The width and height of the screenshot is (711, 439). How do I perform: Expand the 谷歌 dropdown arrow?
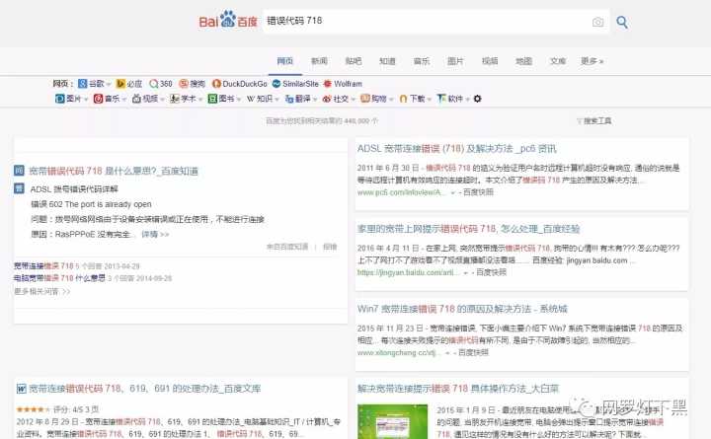point(109,84)
